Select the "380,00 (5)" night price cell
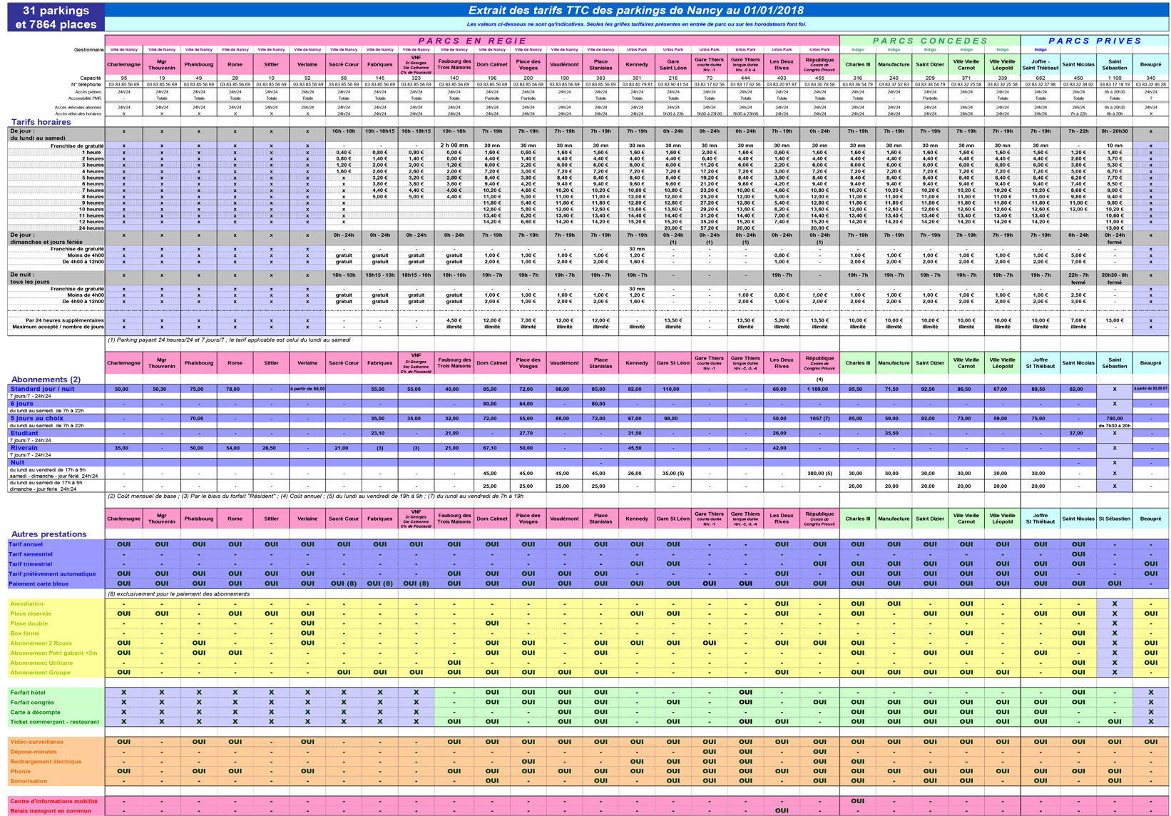This screenshot has height=816, width=1171. pos(819,474)
